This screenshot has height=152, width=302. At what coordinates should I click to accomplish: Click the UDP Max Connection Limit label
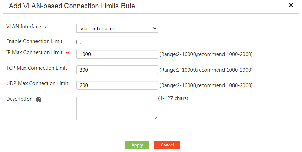37,83
